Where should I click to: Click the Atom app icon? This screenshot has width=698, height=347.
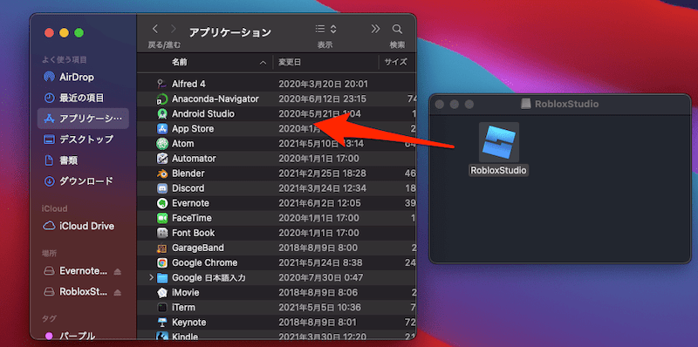click(x=162, y=144)
